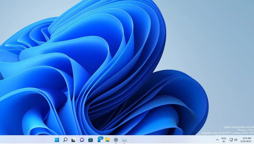The height and width of the screenshot is (144, 254).
Task: Click the volume speaker tray icon
Action: [x=236, y=140]
